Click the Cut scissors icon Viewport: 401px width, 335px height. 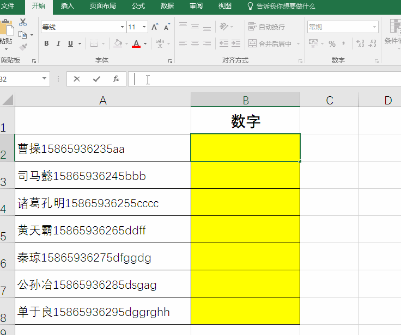click(23, 23)
